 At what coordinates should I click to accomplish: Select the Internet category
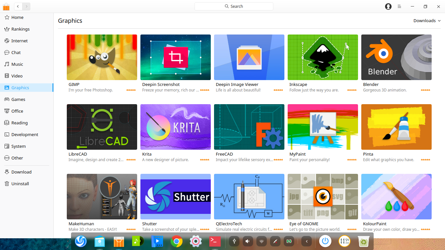[x=26, y=41]
